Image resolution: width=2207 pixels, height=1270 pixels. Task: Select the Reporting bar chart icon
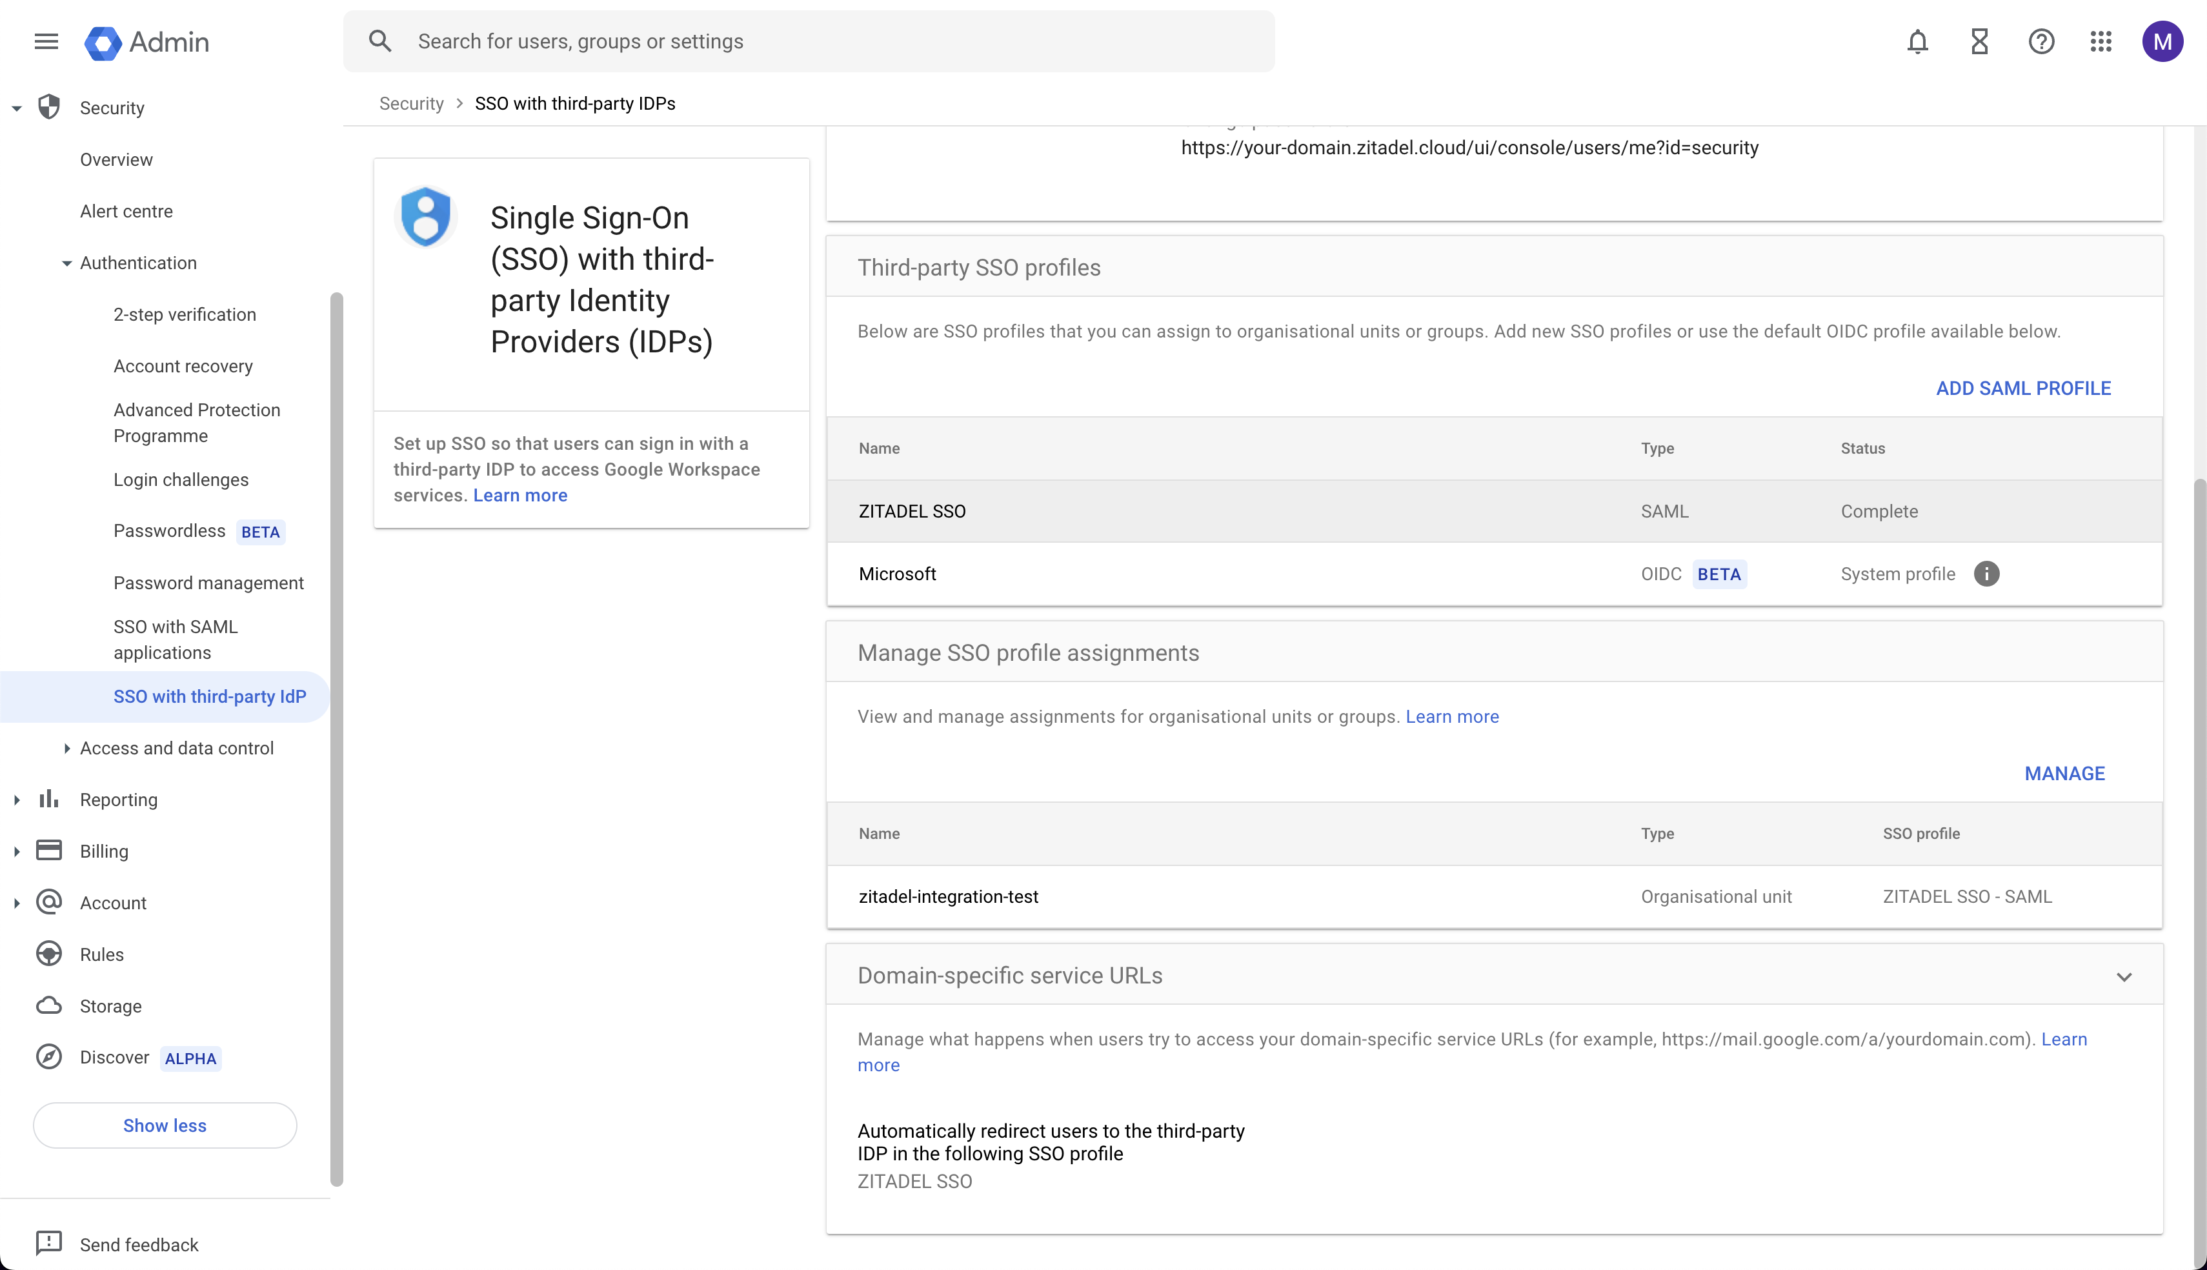click(x=49, y=798)
